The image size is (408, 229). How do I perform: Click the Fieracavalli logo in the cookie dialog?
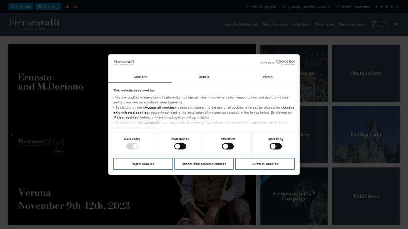(124, 62)
